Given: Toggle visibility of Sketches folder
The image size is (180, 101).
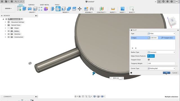Looking at the screenshot, I should (x=9, y=34).
